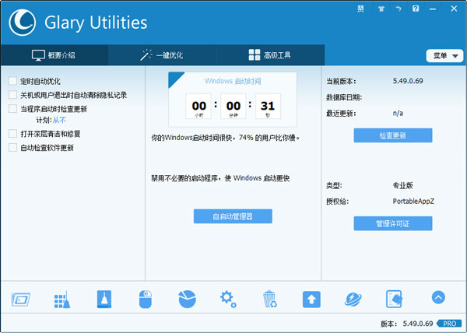The image size is (467, 333).
Task: Click the hours box showing 00
Action: click(x=198, y=107)
